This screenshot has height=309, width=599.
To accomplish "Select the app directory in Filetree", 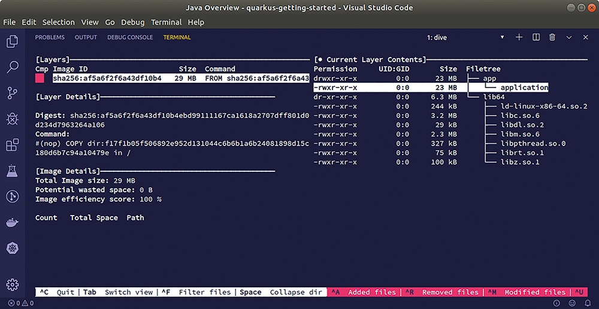I will coord(490,78).
